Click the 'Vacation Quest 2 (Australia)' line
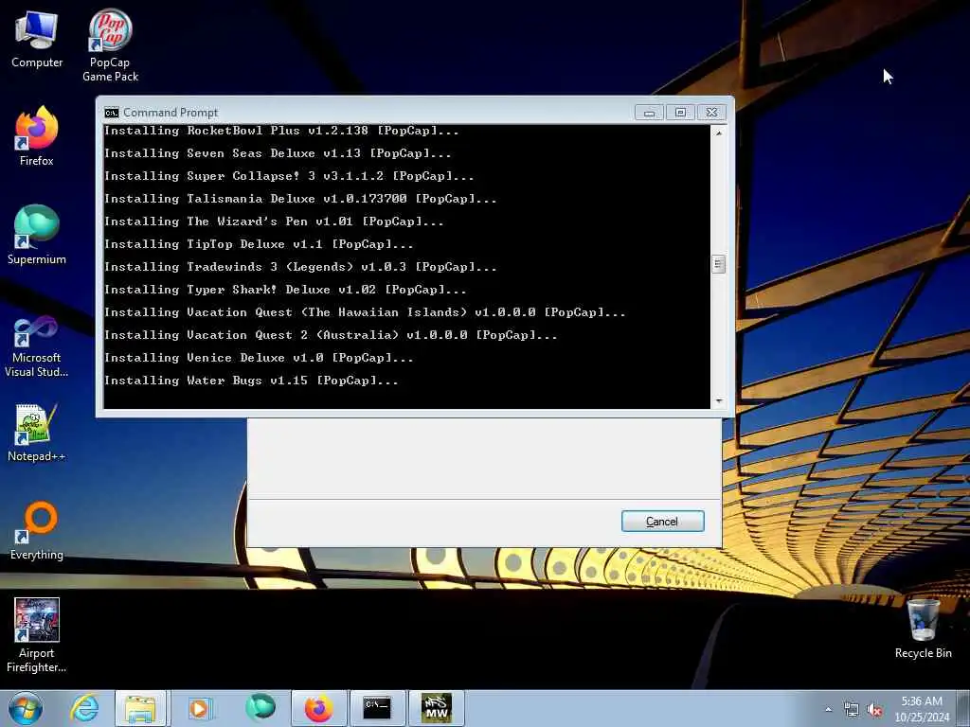970x727 pixels. tap(331, 335)
